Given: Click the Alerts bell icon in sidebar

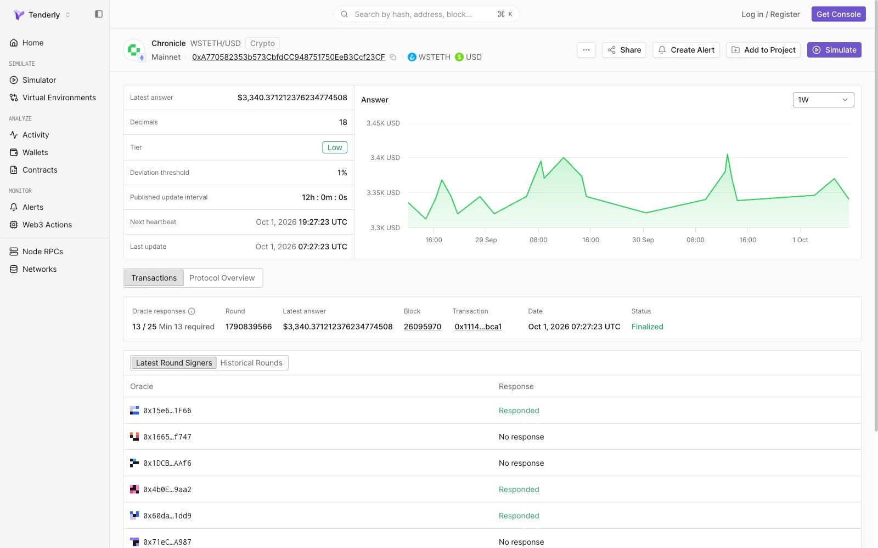Looking at the screenshot, I should tap(14, 207).
